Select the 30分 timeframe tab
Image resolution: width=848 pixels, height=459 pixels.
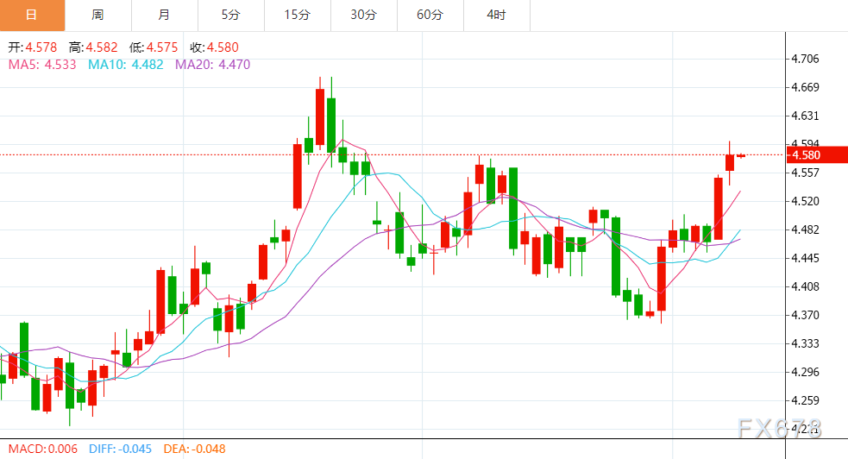(364, 16)
